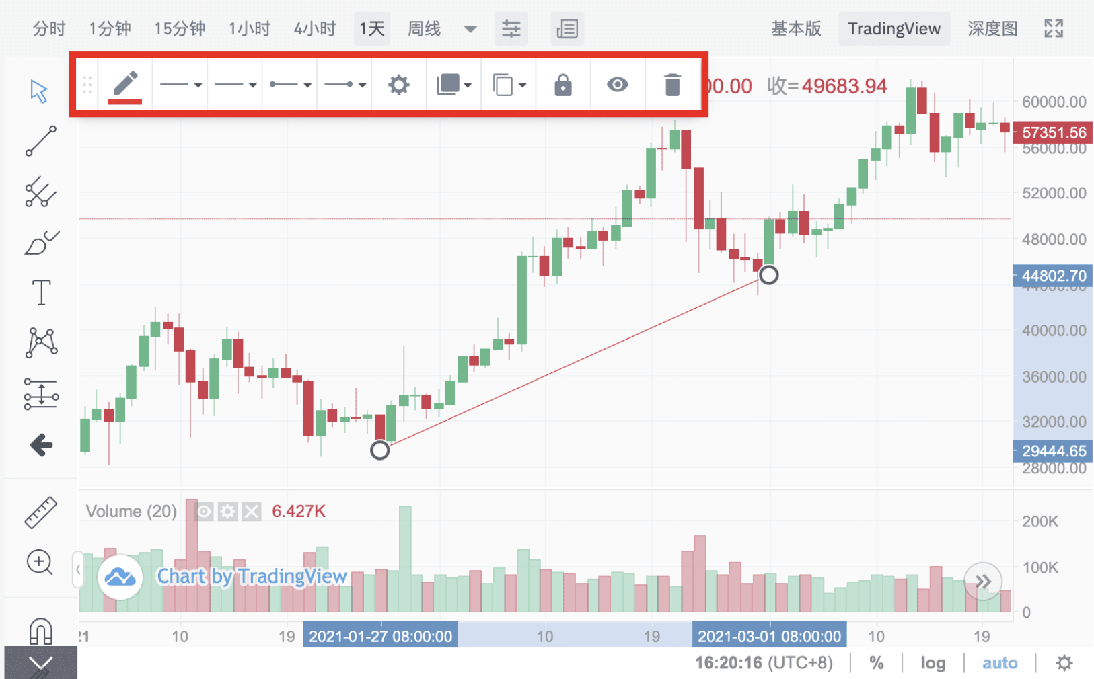Select the TradingView chart mode

pyautogui.click(x=894, y=29)
